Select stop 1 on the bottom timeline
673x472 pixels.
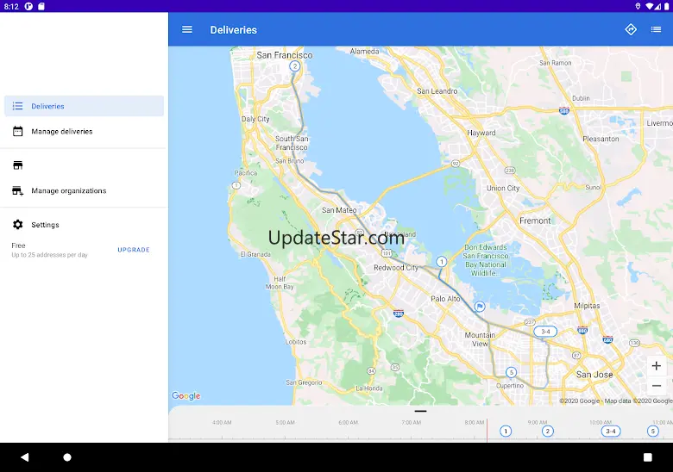(x=506, y=431)
